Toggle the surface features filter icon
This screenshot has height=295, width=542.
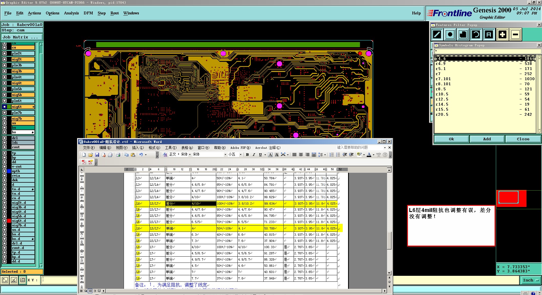tap(463, 34)
